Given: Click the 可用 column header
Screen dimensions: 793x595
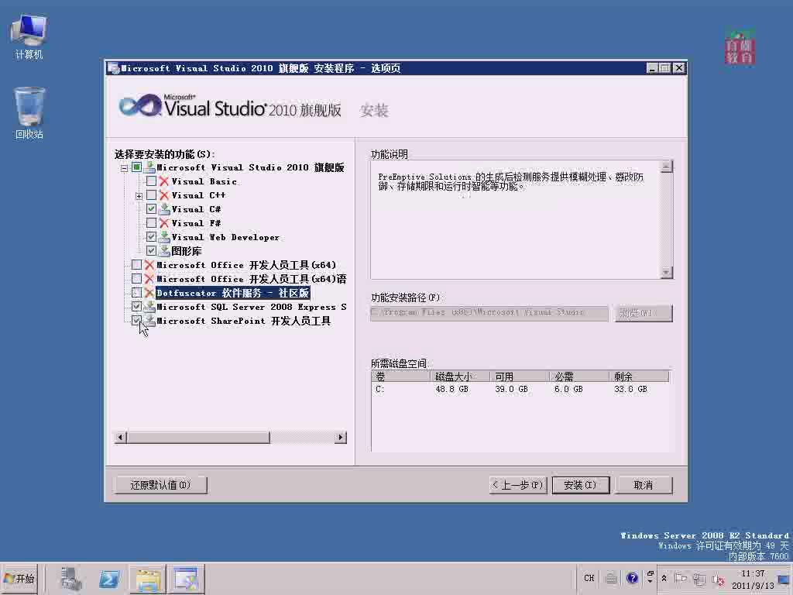Looking at the screenshot, I should click(520, 377).
